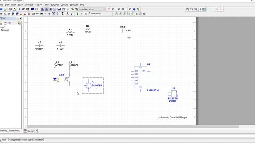Open the Tools menu
Screen dimensions: 255x143
[x=47, y=4]
